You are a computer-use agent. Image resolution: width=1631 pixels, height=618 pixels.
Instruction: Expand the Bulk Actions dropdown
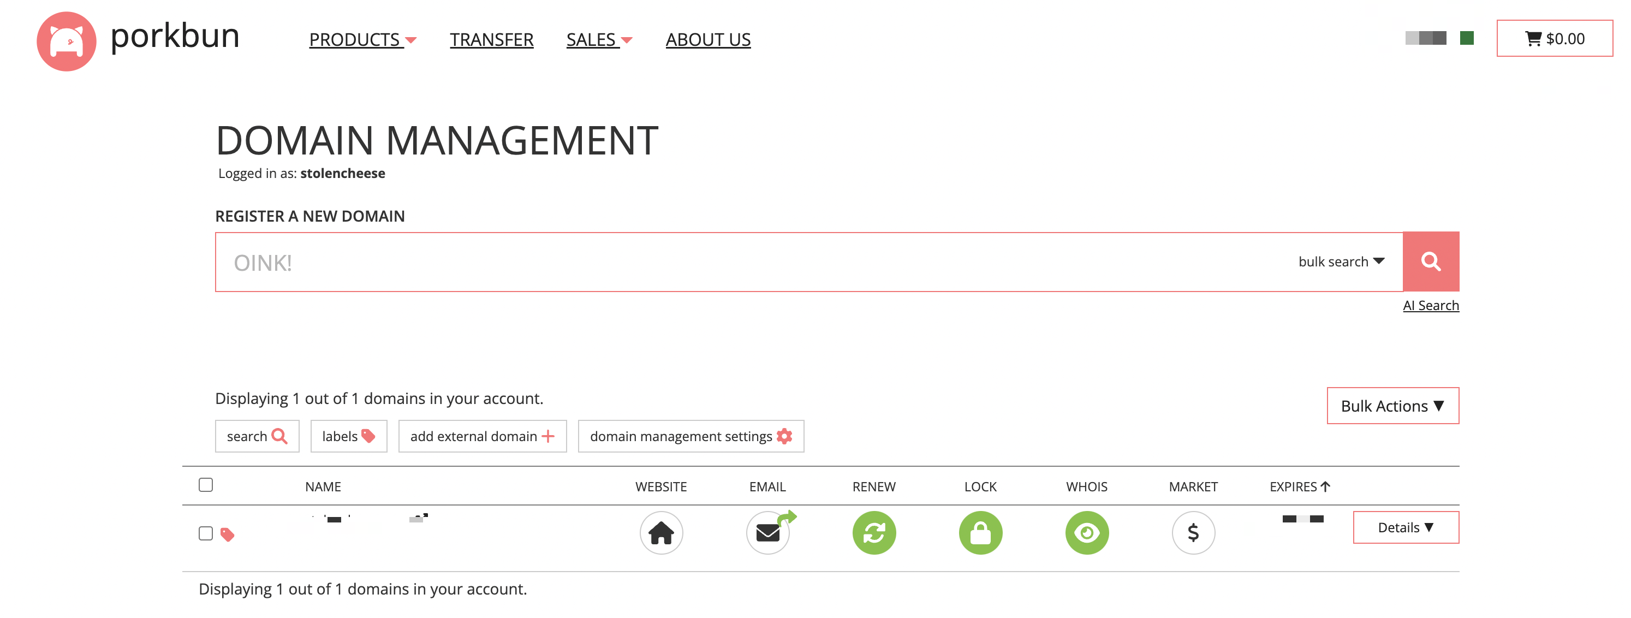point(1392,406)
